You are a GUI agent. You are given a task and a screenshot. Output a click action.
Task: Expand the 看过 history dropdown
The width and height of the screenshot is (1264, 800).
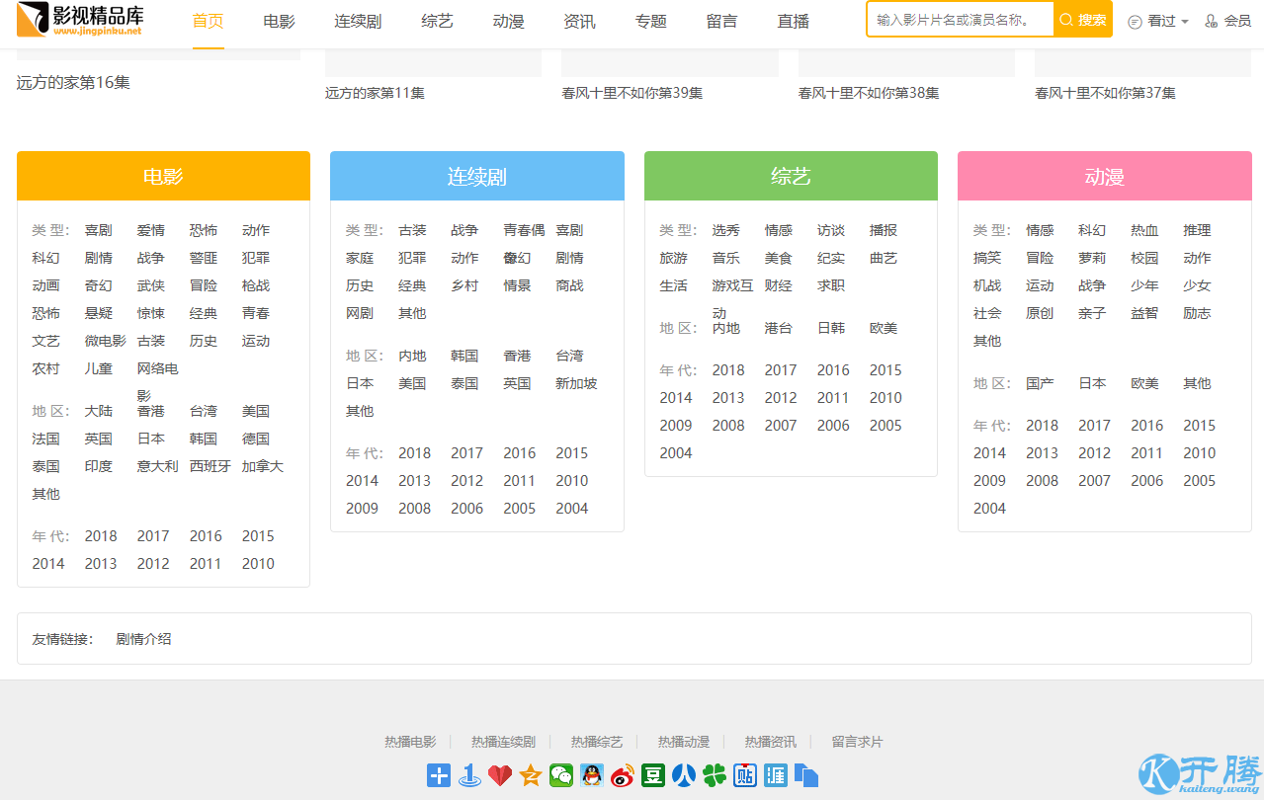[1158, 21]
